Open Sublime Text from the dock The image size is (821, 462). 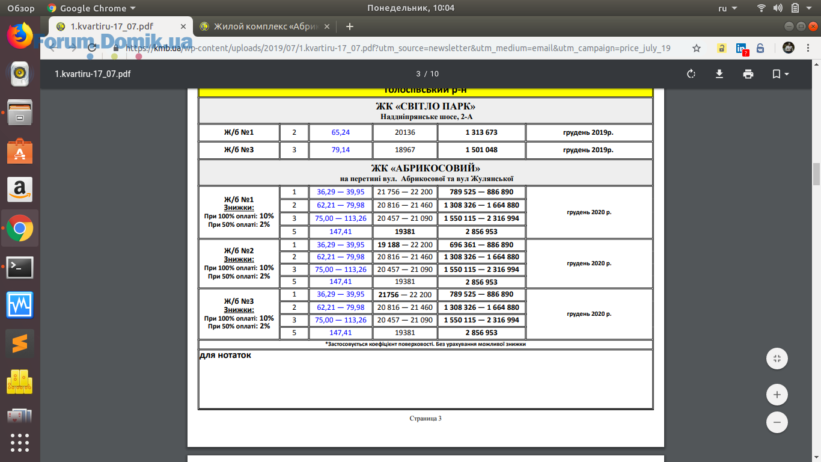[x=20, y=343]
